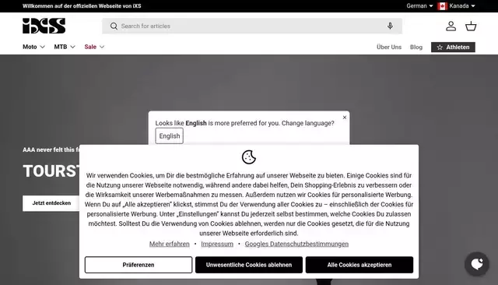Screen dimensions: 498x285
Task: Open the shopping basket icon
Action: (471, 26)
